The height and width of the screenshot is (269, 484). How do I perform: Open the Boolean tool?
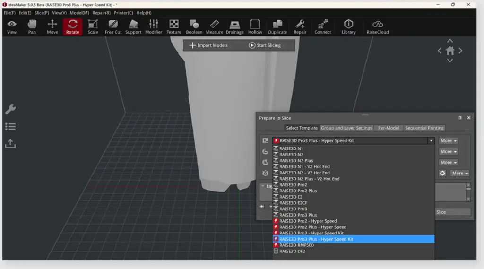tap(194, 27)
